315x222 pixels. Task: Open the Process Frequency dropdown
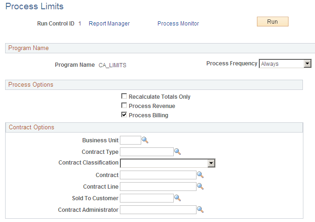tap(307, 63)
